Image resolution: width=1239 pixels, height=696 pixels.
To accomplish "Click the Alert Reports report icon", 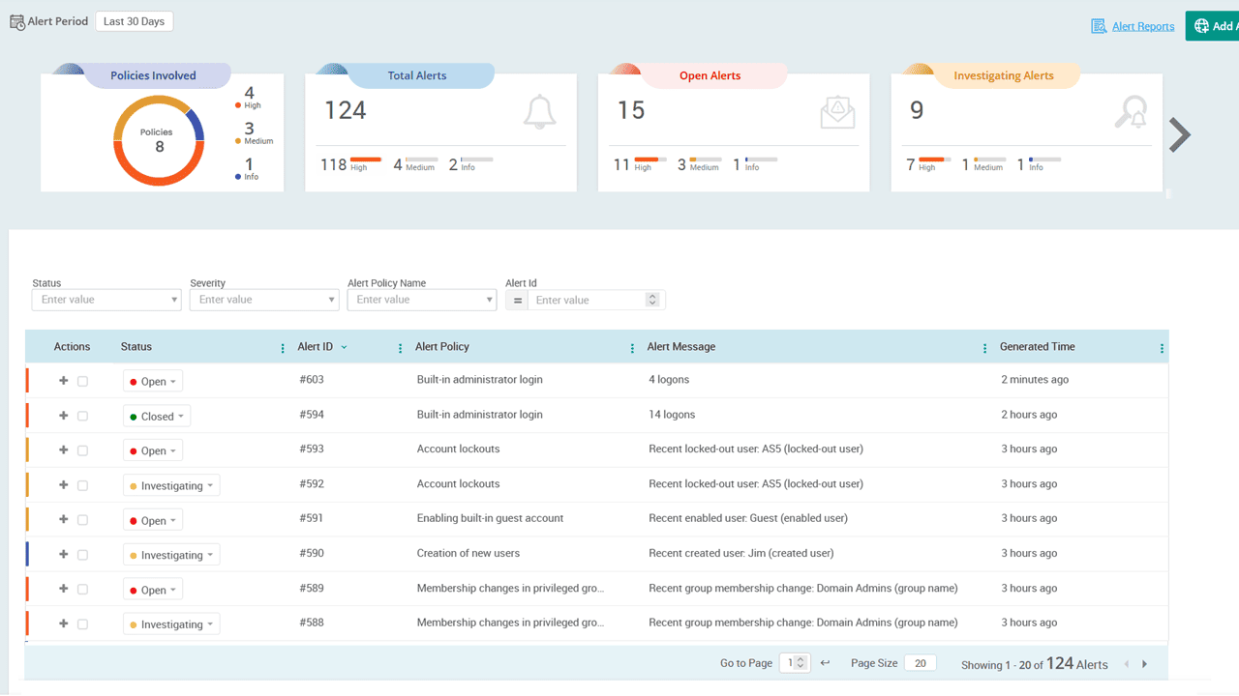I will 1100,26.
